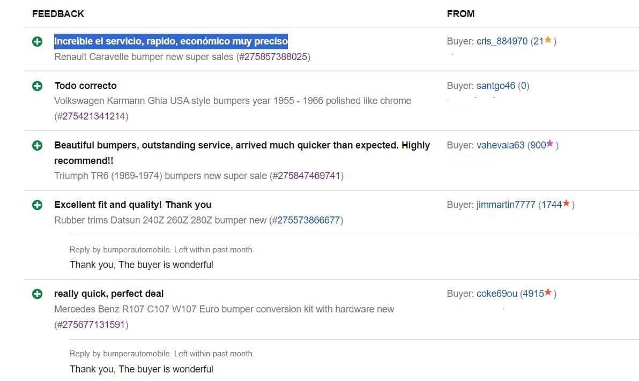Open buyer profile santgo46
639x381 pixels.
(x=495, y=86)
